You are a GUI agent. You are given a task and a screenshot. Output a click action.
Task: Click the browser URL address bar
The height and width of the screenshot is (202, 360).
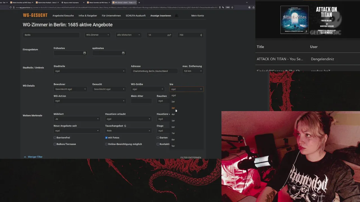115,7
